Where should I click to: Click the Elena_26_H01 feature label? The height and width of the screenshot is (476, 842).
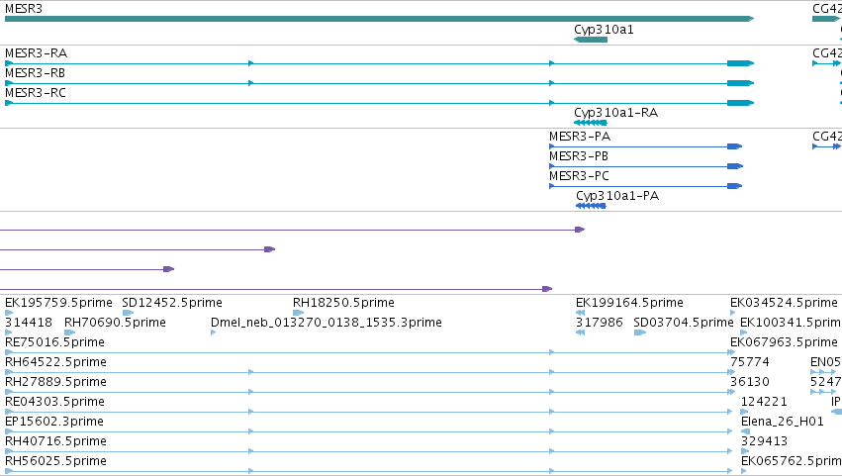coord(782,422)
